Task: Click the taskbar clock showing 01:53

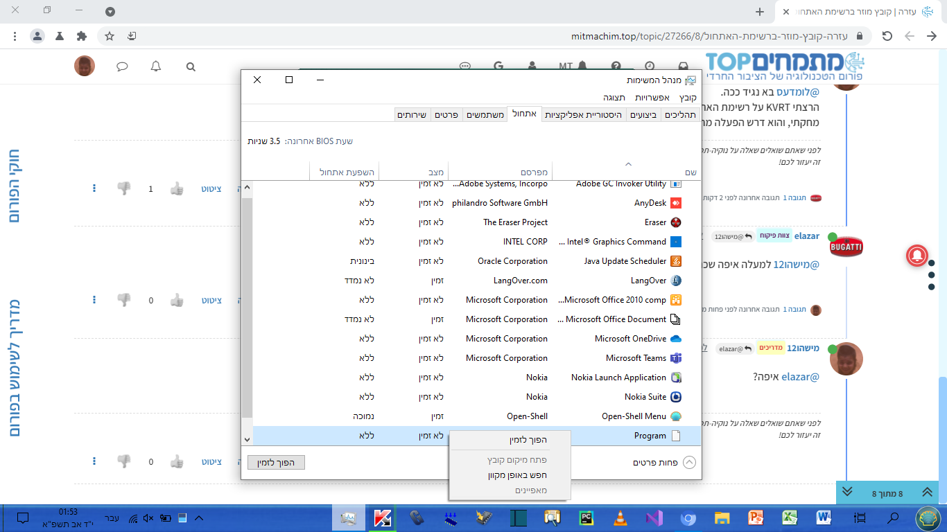Action: tap(68, 512)
